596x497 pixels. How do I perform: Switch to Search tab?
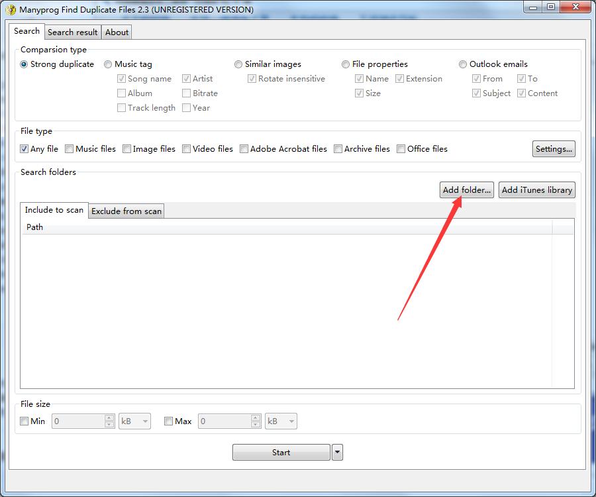[26, 31]
